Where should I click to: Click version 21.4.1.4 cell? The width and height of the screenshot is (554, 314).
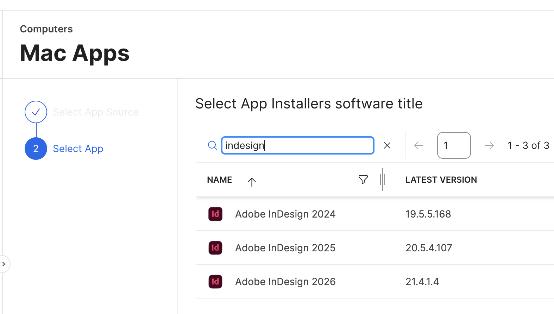coord(422,282)
